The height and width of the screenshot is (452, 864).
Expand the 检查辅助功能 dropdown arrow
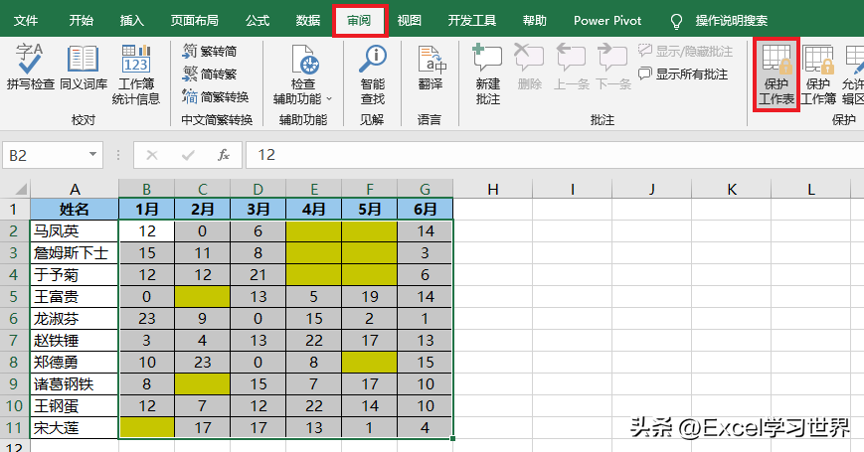[329, 99]
